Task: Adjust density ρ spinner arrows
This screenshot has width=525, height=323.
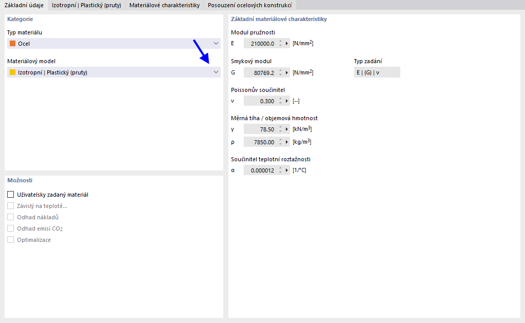Action: click(x=281, y=142)
